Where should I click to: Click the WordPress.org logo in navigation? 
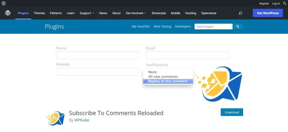tap(8, 13)
